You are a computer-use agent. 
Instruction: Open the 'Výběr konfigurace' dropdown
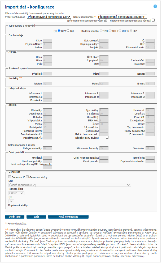[49, 16]
